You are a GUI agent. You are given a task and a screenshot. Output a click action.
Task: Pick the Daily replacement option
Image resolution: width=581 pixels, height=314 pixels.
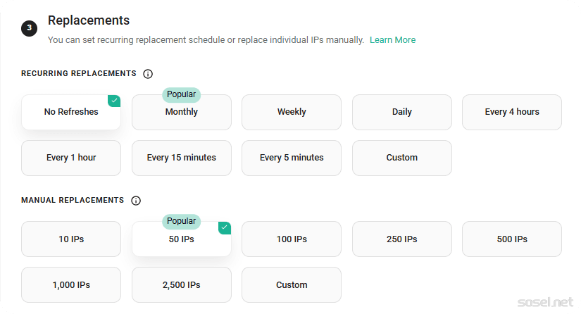[x=402, y=112]
